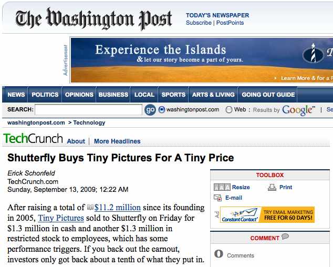Click the E-mail envelope icon
Image resolution: width=333 pixels, height=267 pixels.
click(x=218, y=198)
